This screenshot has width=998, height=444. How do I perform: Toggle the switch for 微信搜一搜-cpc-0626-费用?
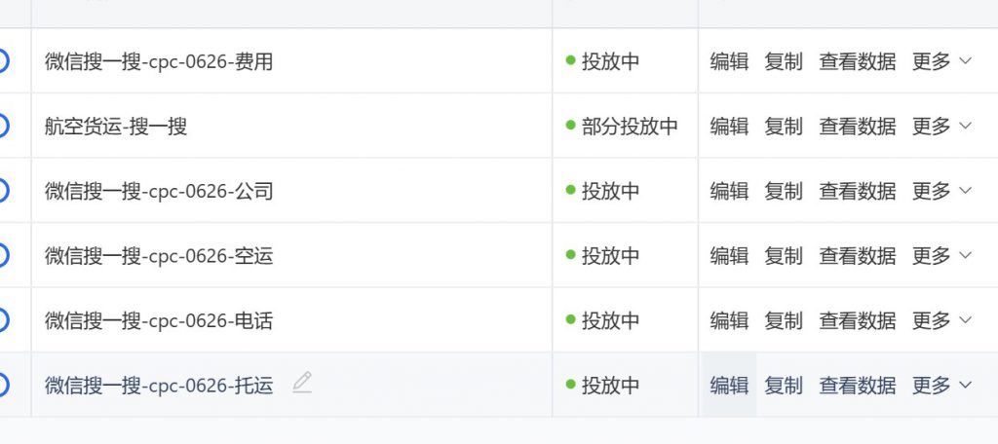2,61
